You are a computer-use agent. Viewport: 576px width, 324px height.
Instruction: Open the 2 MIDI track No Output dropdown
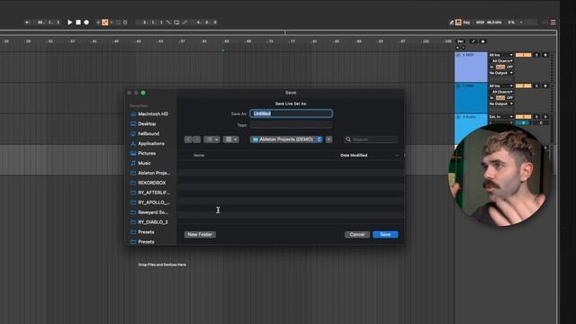click(500, 104)
